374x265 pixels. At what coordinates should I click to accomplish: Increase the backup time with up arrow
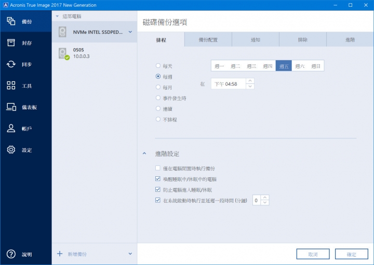coord(250,81)
